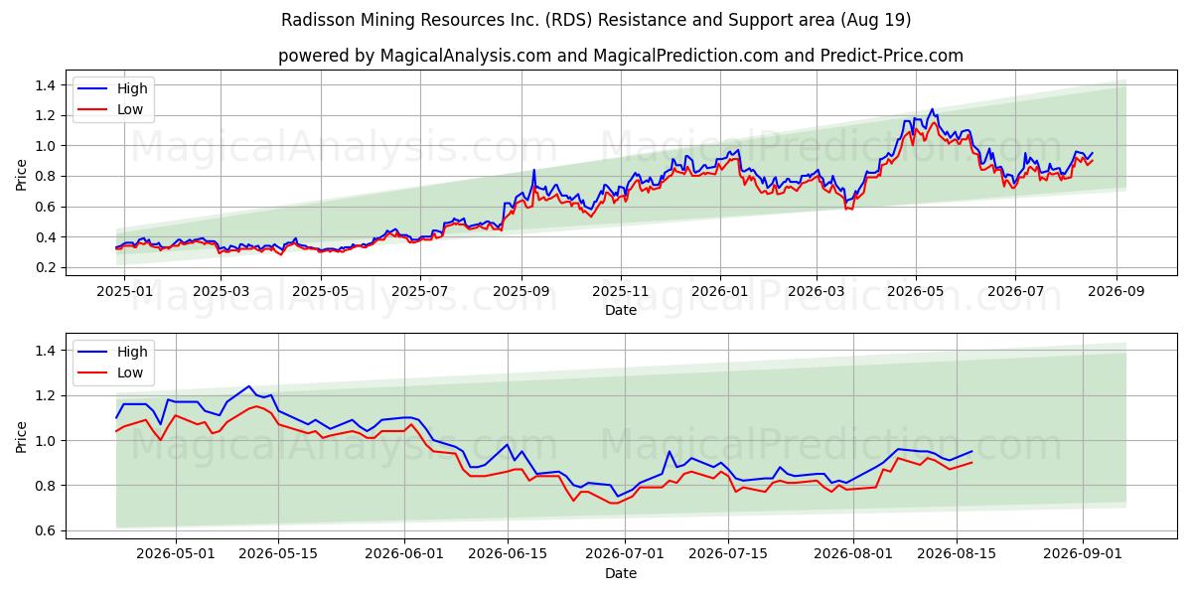
Task: Click the '2026-06-15' x-axis label on bottom chart
Action: 508,555
